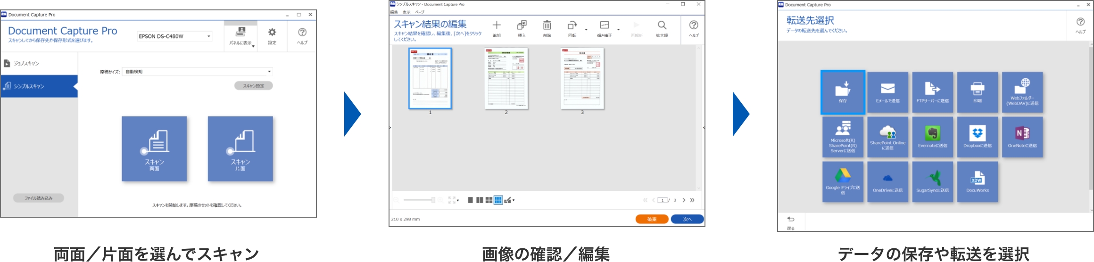Image resolution: width=1094 pixels, height=262 pixels.
Task: Select scanned page thumbnail 2
Action: click(506, 78)
